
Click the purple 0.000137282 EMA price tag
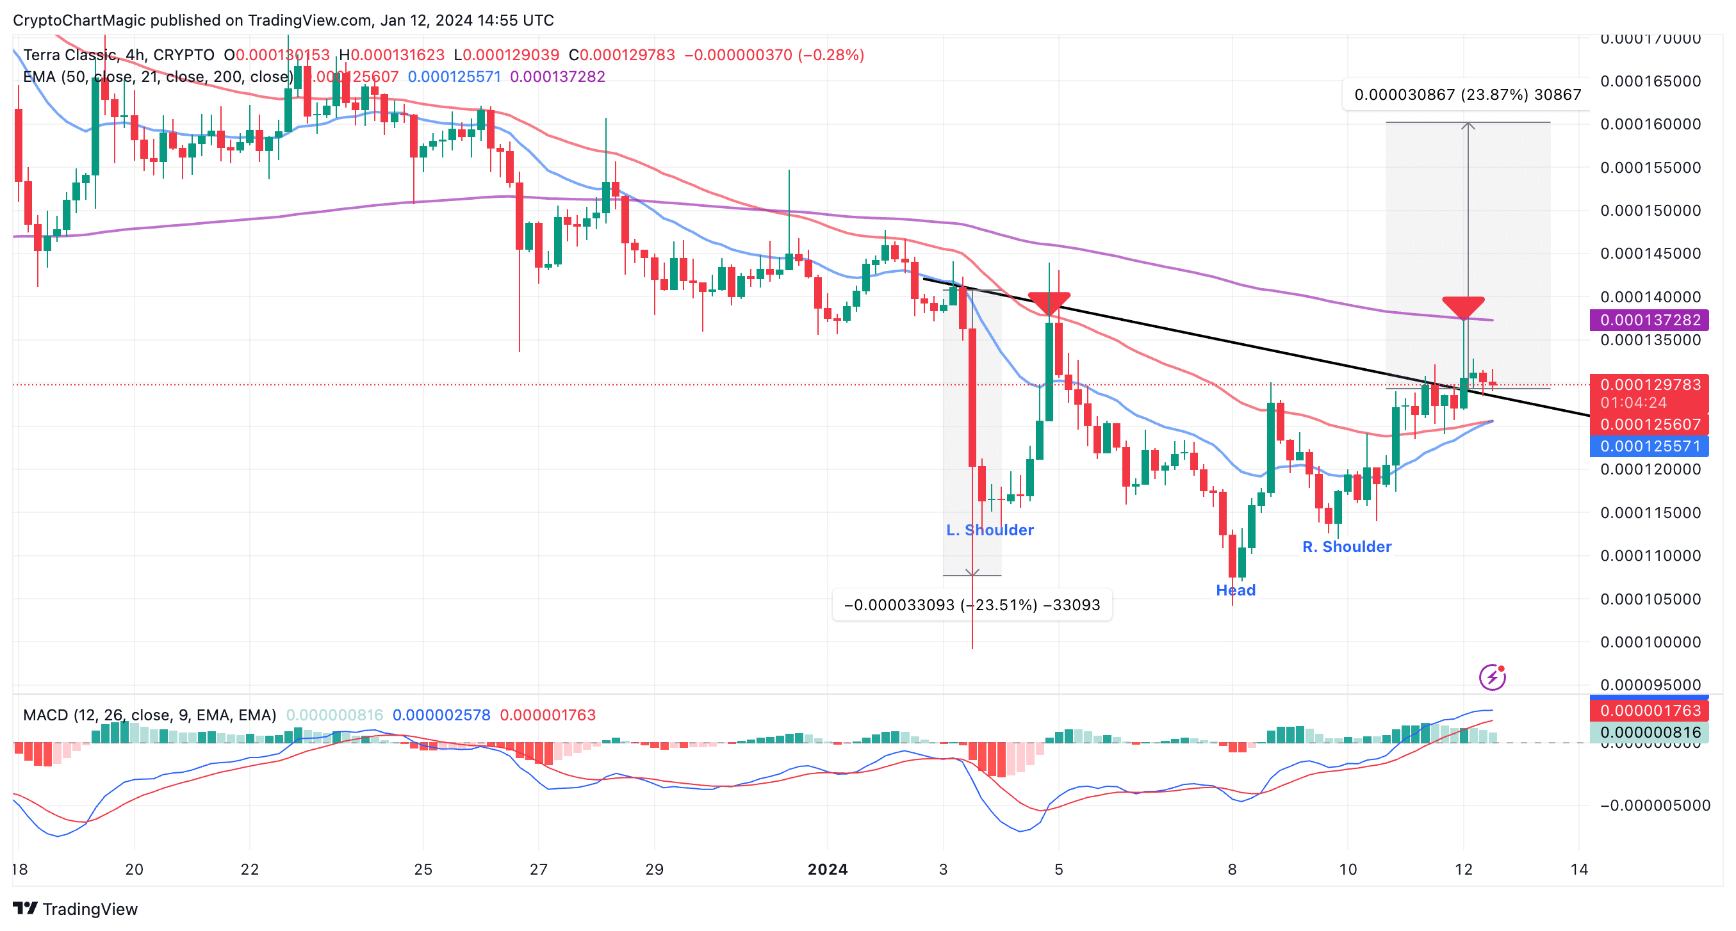1649,320
